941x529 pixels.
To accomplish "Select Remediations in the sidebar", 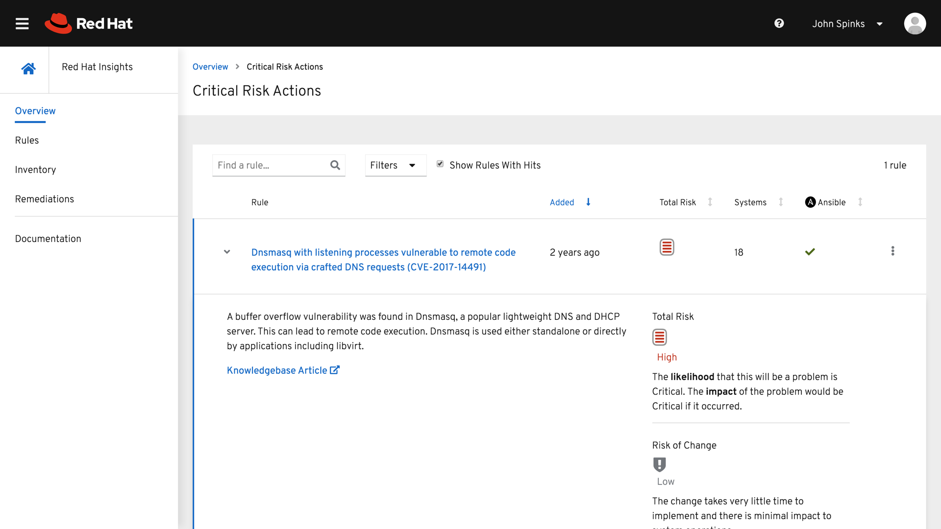I will click(44, 199).
